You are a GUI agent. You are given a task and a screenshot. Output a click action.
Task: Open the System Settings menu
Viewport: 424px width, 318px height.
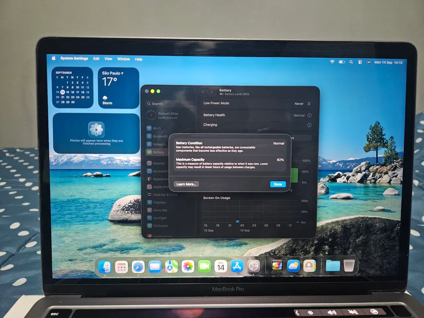(x=74, y=58)
